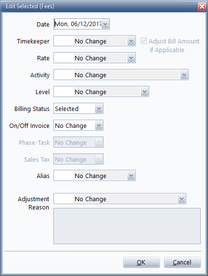Click into the Date text field
This screenshot has height=276, width=208.
pos(78,24)
